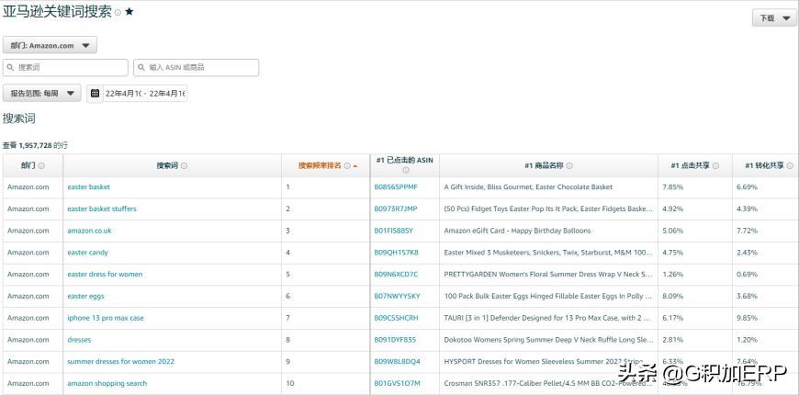Image resolution: width=799 pixels, height=395 pixels.
Task: Click info icon beside #1 转化共享 header
Action: tap(789, 166)
